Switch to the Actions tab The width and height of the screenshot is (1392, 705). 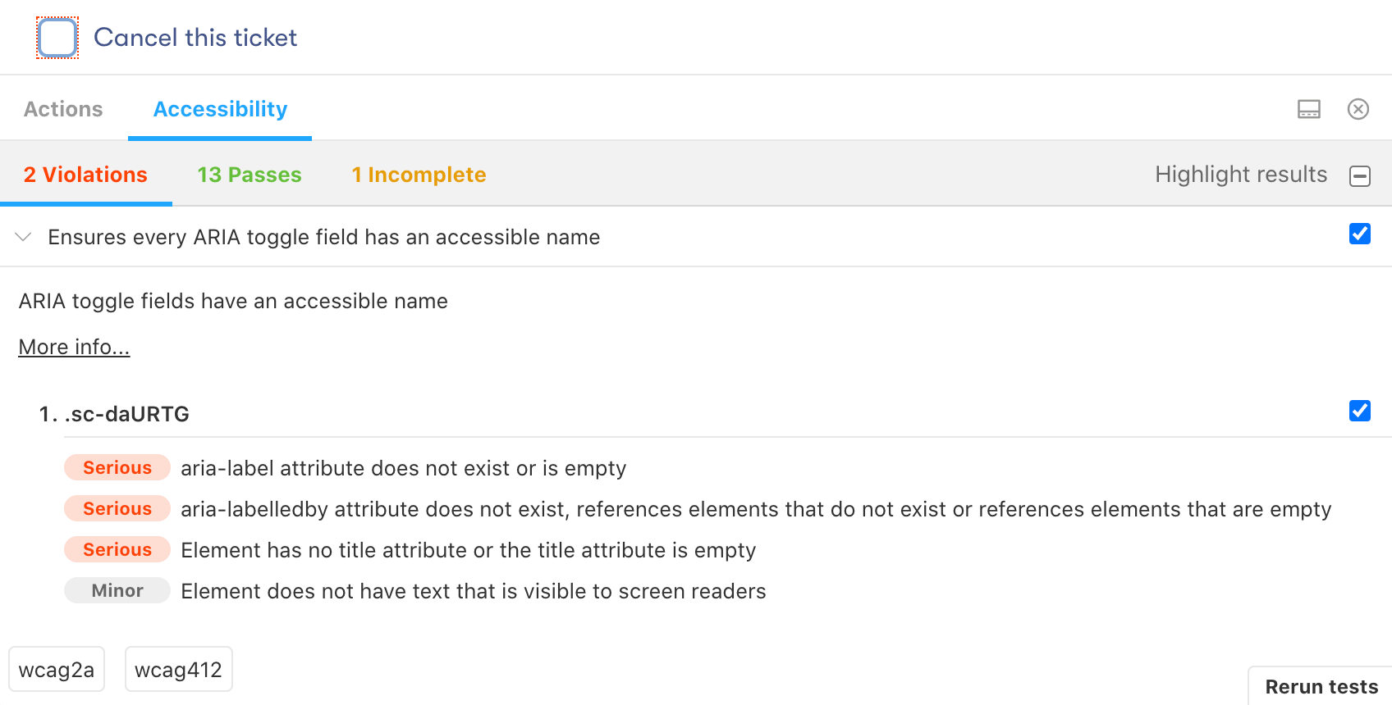click(63, 108)
